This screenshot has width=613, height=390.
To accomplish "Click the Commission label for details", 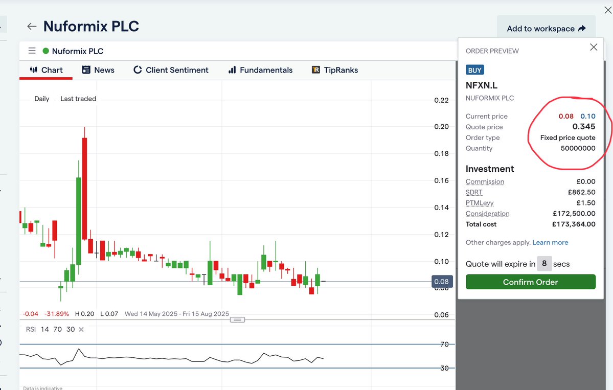I will coord(485,182).
